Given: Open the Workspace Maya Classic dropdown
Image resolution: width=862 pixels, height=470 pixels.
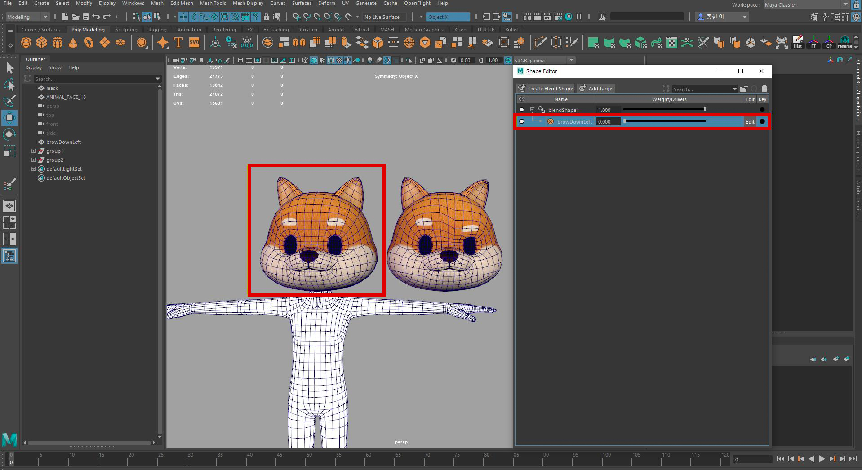Looking at the screenshot, I should (806, 5).
